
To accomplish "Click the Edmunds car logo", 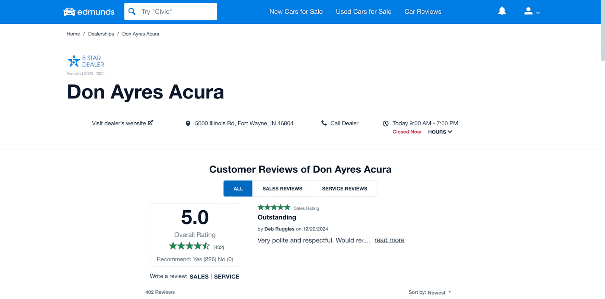I will 88,12.
